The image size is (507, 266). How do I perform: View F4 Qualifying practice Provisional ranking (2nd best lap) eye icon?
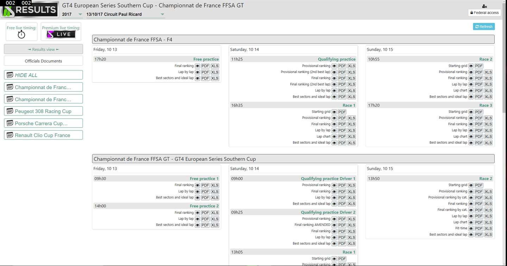pyautogui.click(x=334, y=72)
